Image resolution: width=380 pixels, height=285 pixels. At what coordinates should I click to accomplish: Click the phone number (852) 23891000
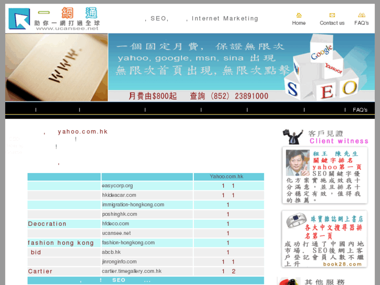point(239,96)
